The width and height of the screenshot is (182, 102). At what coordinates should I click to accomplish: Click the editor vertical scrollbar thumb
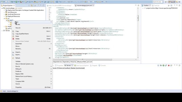[x=138, y=18]
